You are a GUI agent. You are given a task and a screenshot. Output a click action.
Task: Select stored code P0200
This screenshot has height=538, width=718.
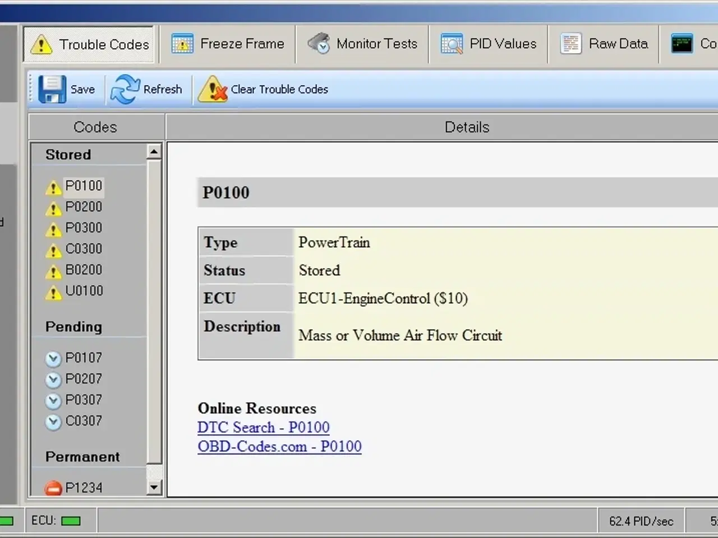click(x=84, y=207)
